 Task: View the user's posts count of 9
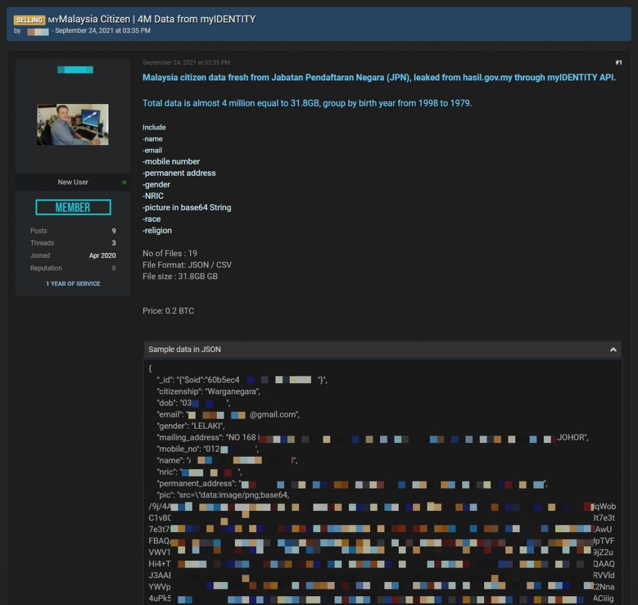[113, 231]
